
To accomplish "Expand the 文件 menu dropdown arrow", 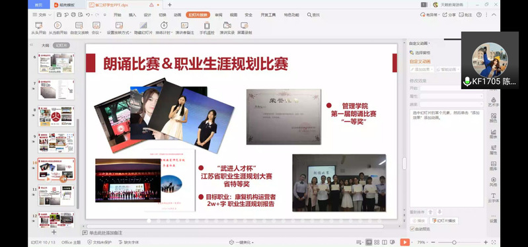I will [x=50, y=15].
